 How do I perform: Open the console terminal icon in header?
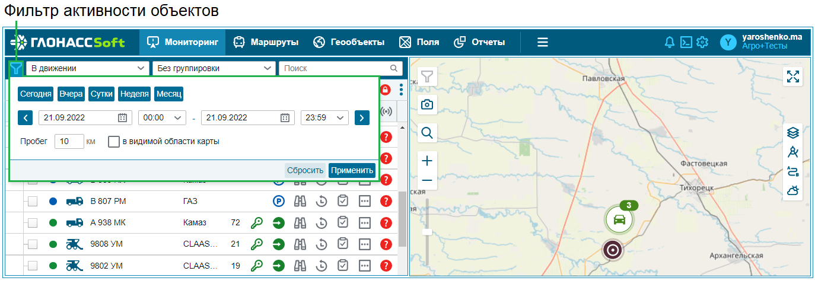tap(686, 42)
